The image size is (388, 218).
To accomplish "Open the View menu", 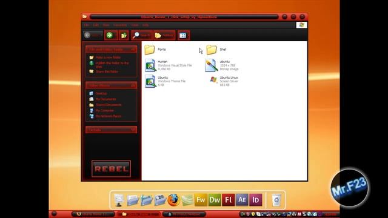I will 106,25.
